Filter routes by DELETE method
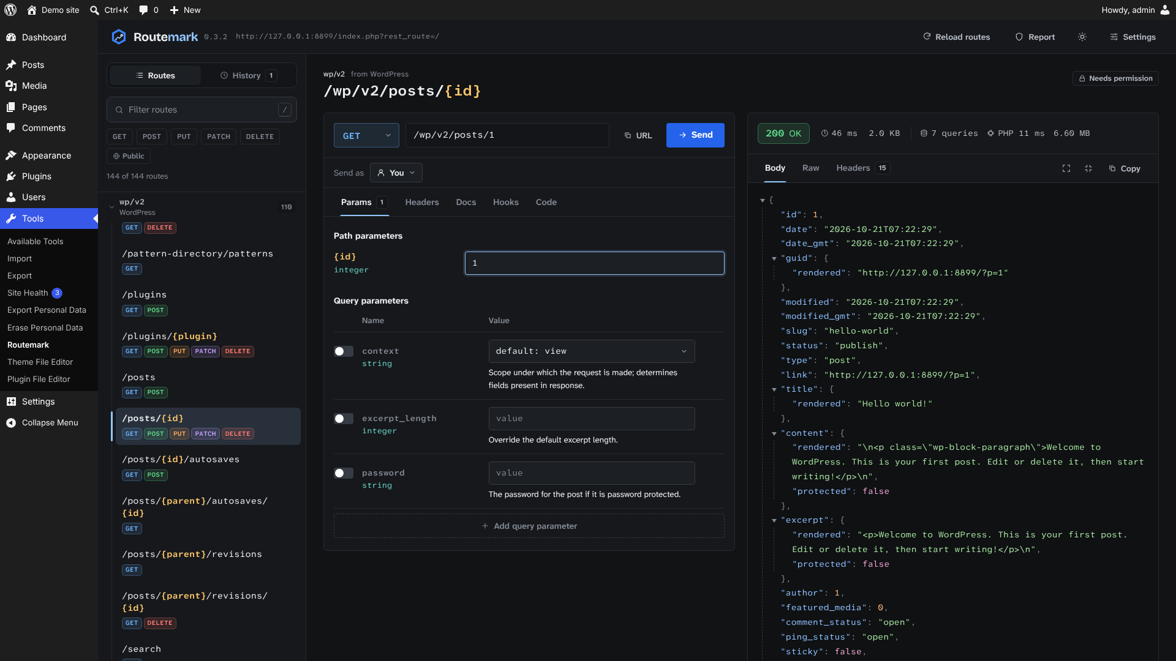1176x661 pixels. pos(260,136)
